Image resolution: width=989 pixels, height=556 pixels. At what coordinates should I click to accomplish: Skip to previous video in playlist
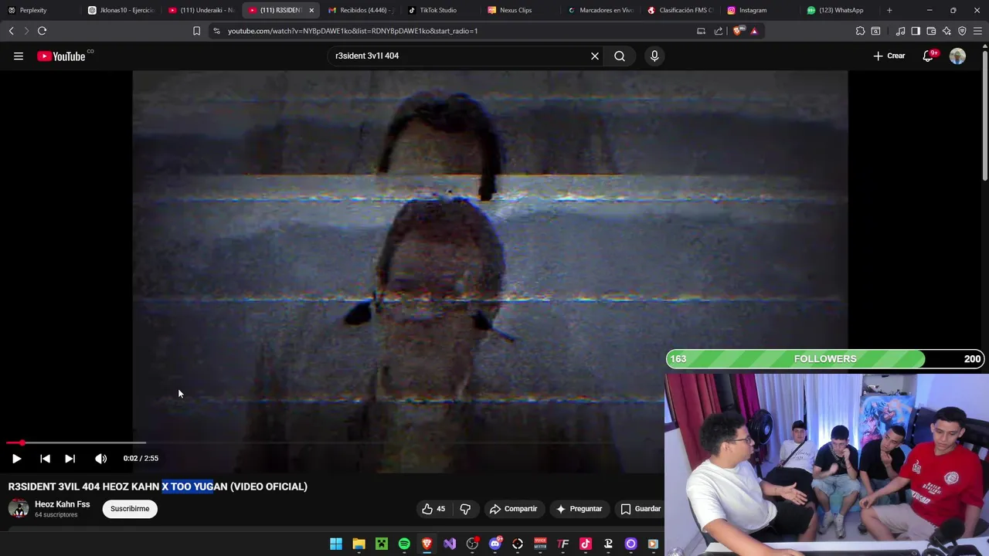[x=45, y=458]
